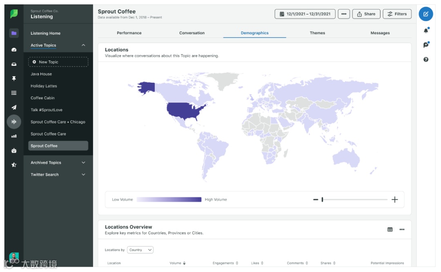Switch to the Performance tab
The height and width of the screenshot is (272, 441).
pos(129,33)
